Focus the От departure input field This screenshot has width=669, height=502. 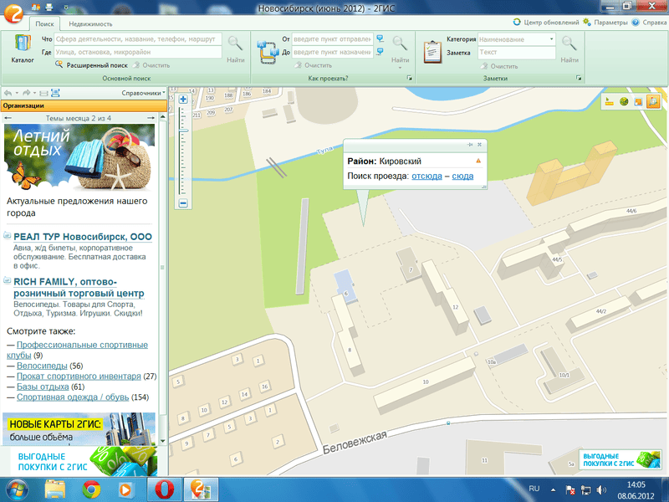click(x=332, y=39)
